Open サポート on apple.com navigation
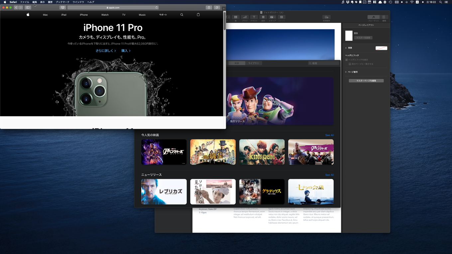452x254 pixels. tap(163, 15)
